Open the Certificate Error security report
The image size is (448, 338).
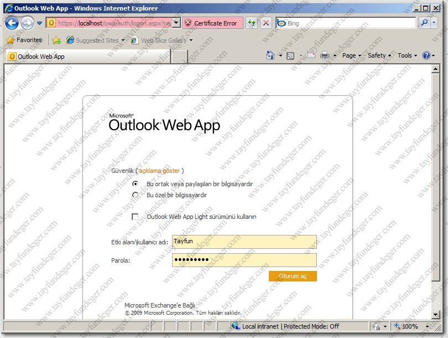click(x=212, y=23)
